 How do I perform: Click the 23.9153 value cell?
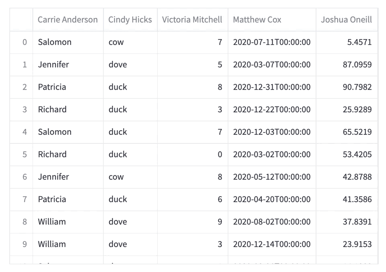point(347,244)
